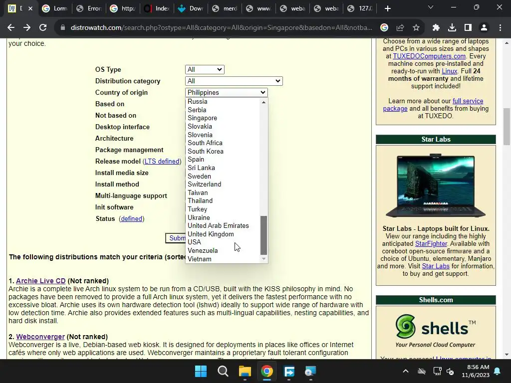Open the browser downloads icon
The width and height of the screenshot is (511, 383).
(452, 28)
